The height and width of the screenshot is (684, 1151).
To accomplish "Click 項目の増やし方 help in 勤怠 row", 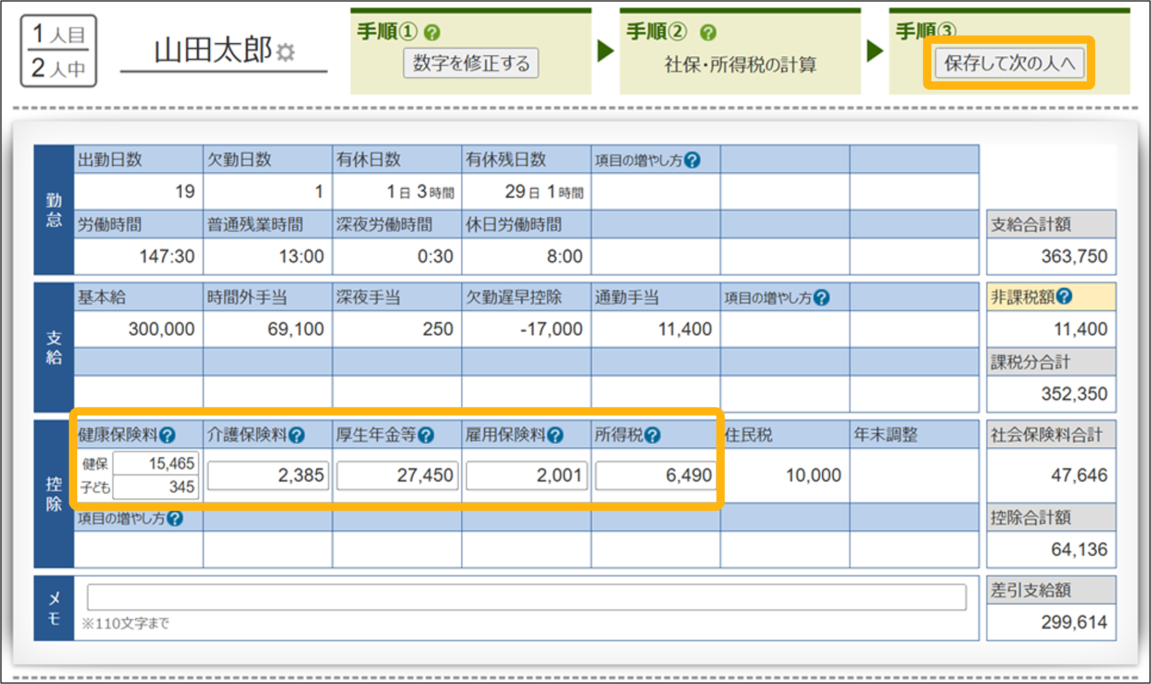I will coord(692,160).
